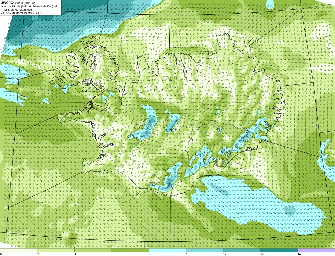Click the legend label '4'

75,254
